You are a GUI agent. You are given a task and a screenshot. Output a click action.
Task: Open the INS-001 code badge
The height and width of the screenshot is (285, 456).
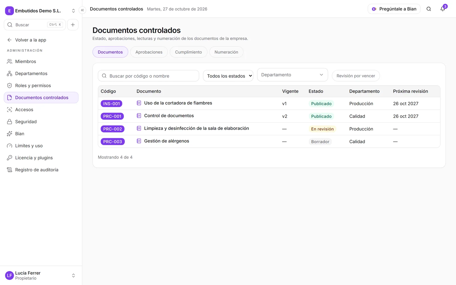tap(111, 104)
